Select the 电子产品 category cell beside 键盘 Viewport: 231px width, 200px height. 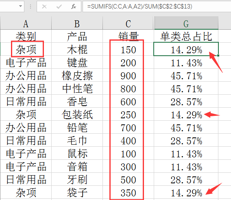(26, 62)
